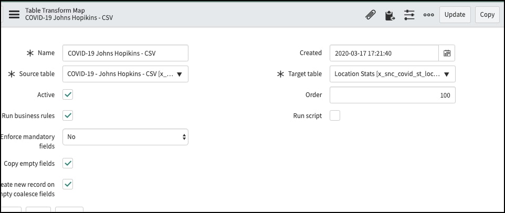Click the Copy button
The image size is (505, 213).
487,15
